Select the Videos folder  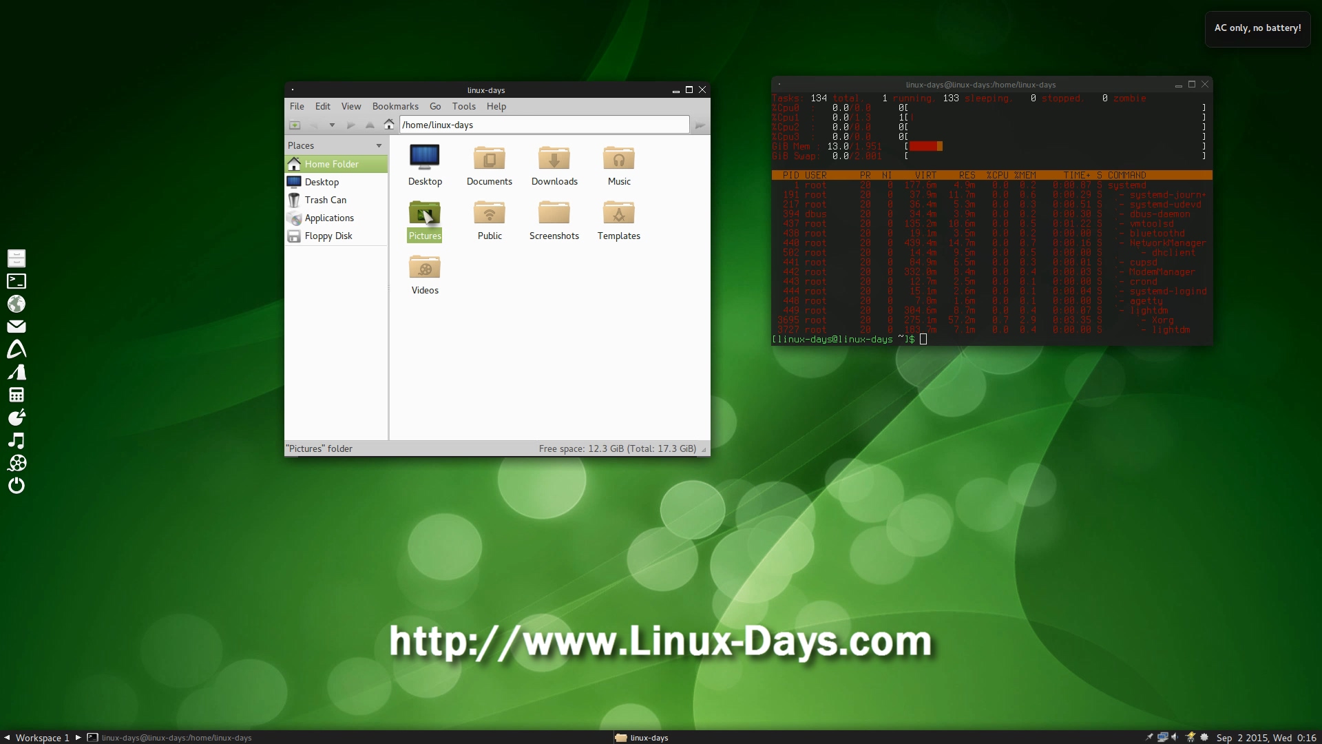point(425,275)
